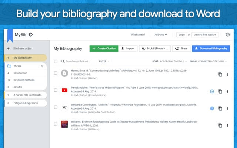This screenshot has width=237, height=148.
Task: Click Download Bibliography button
Action: click(211, 48)
